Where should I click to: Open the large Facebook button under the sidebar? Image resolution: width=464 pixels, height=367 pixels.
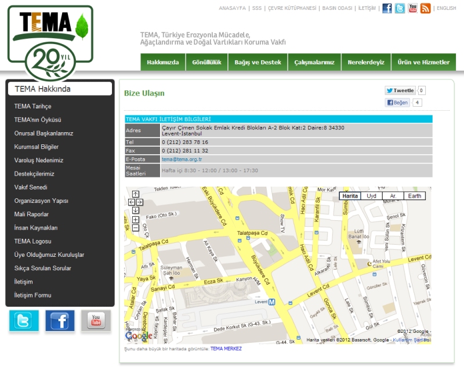coord(60,321)
